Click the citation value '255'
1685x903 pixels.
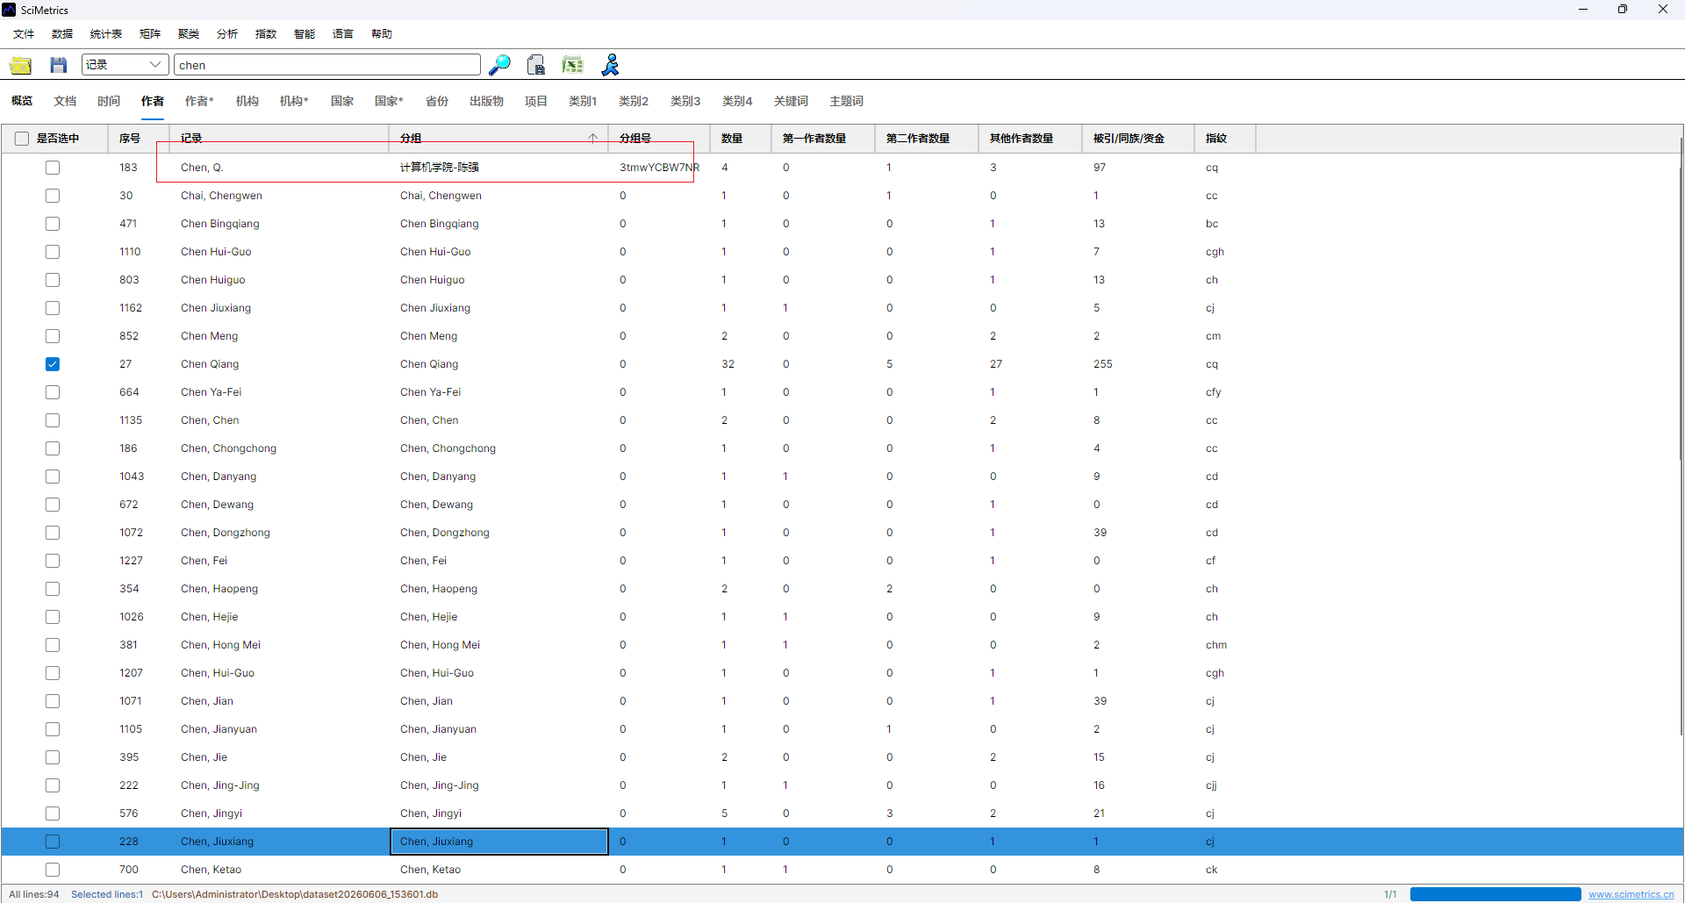(x=1103, y=364)
